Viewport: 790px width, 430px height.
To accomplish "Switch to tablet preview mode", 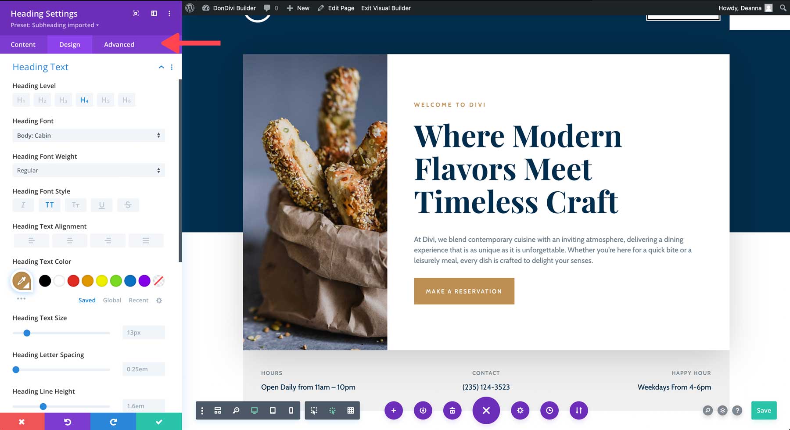I will click(273, 410).
